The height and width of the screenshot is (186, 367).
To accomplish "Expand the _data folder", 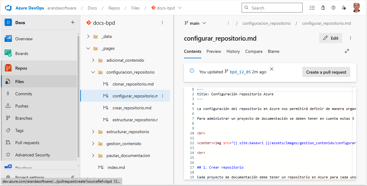I will click(x=88, y=36).
